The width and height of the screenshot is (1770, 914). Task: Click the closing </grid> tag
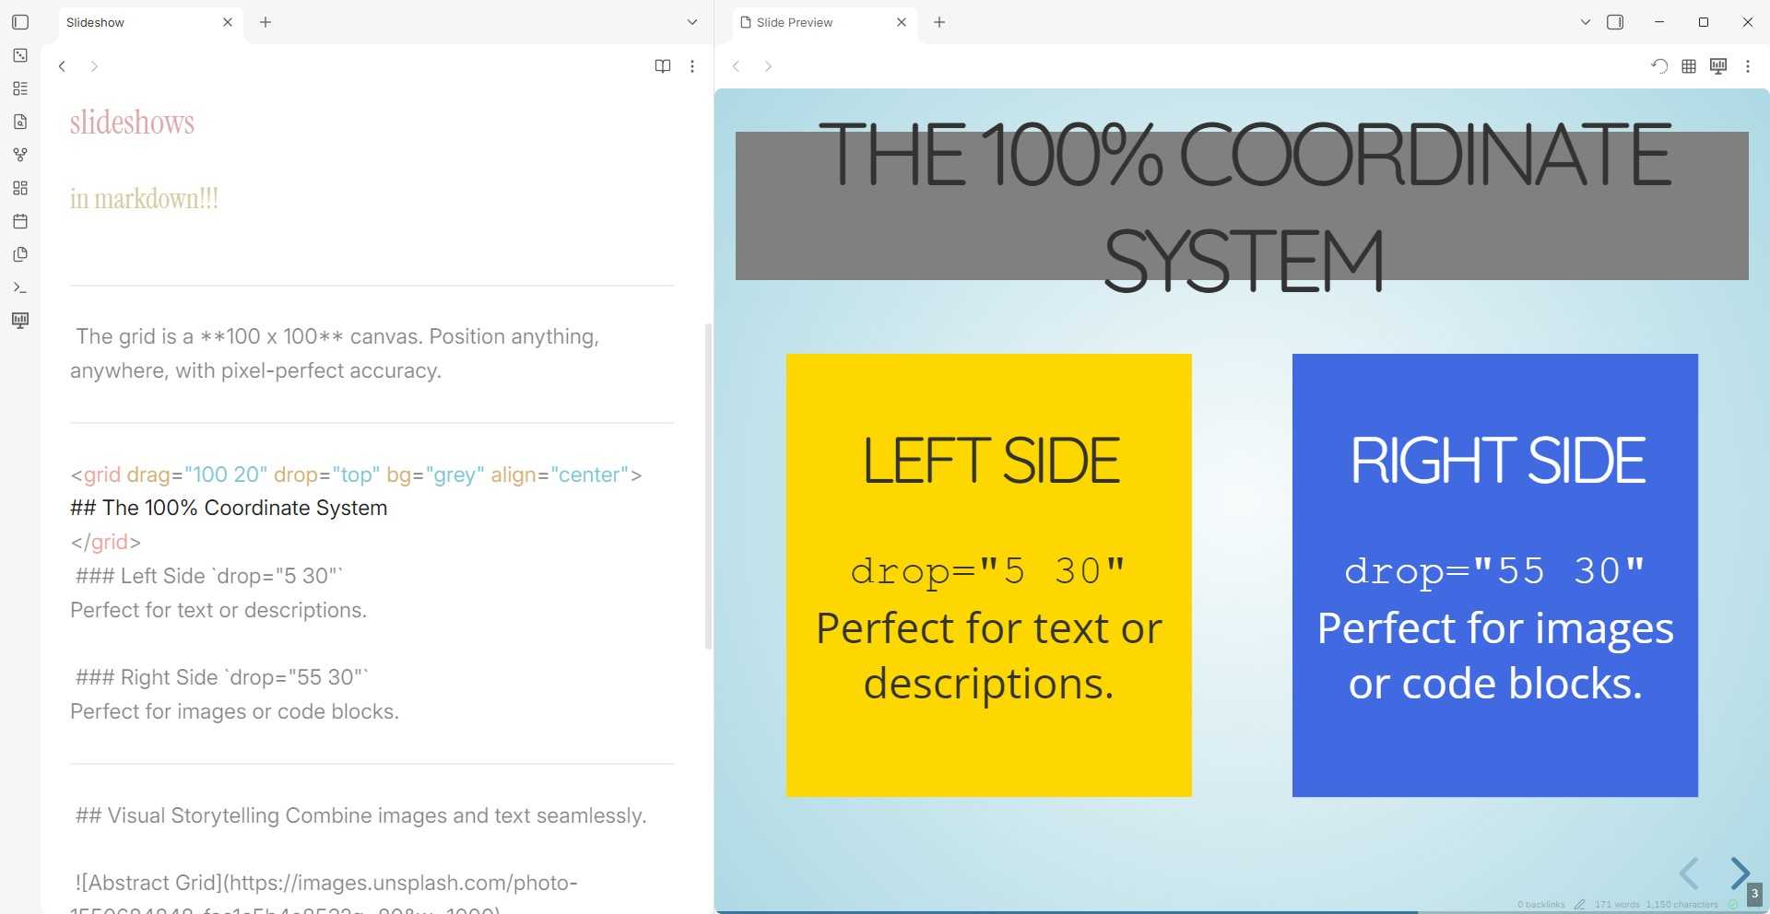(106, 542)
